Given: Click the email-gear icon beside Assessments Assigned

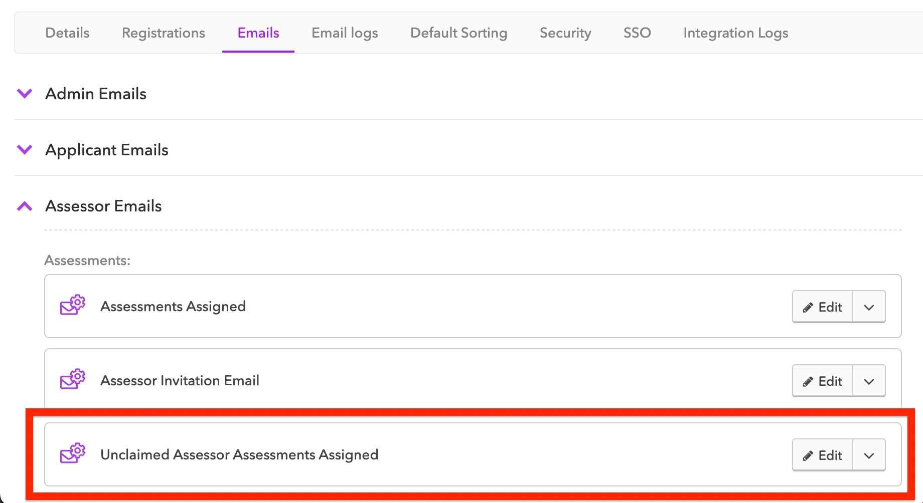Looking at the screenshot, I should click(73, 305).
